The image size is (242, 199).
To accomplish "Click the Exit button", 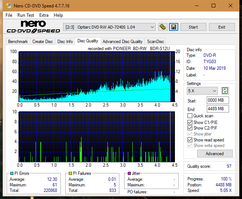I will pos(222,27).
